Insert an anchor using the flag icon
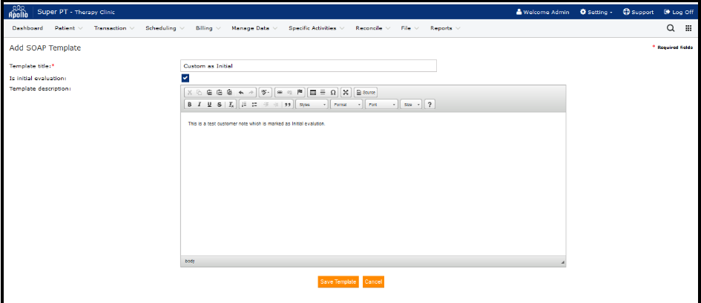 click(300, 92)
